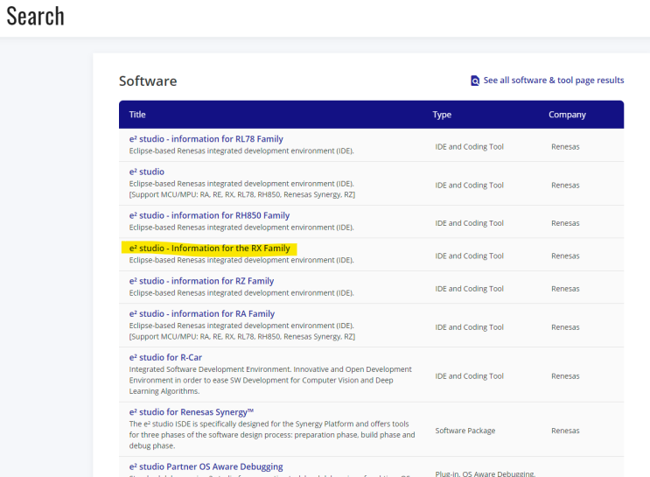Open e² studio - information for RL78 Family

point(206,139)
